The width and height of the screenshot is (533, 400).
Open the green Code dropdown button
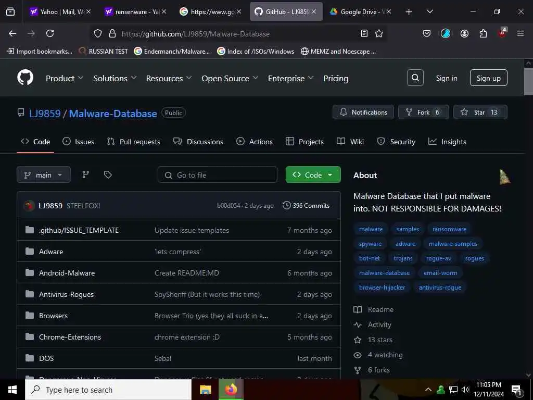coord(313,174)
